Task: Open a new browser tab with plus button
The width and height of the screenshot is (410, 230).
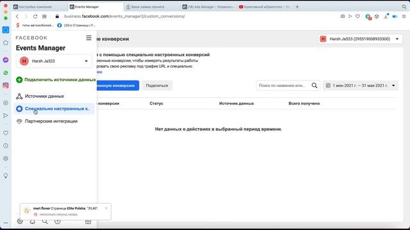Action: click(297, 7)
